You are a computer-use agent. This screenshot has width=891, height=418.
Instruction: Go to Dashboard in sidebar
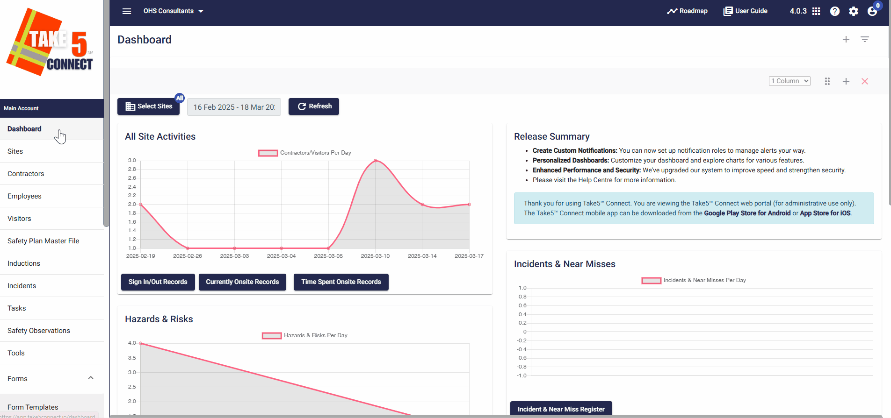51,129
